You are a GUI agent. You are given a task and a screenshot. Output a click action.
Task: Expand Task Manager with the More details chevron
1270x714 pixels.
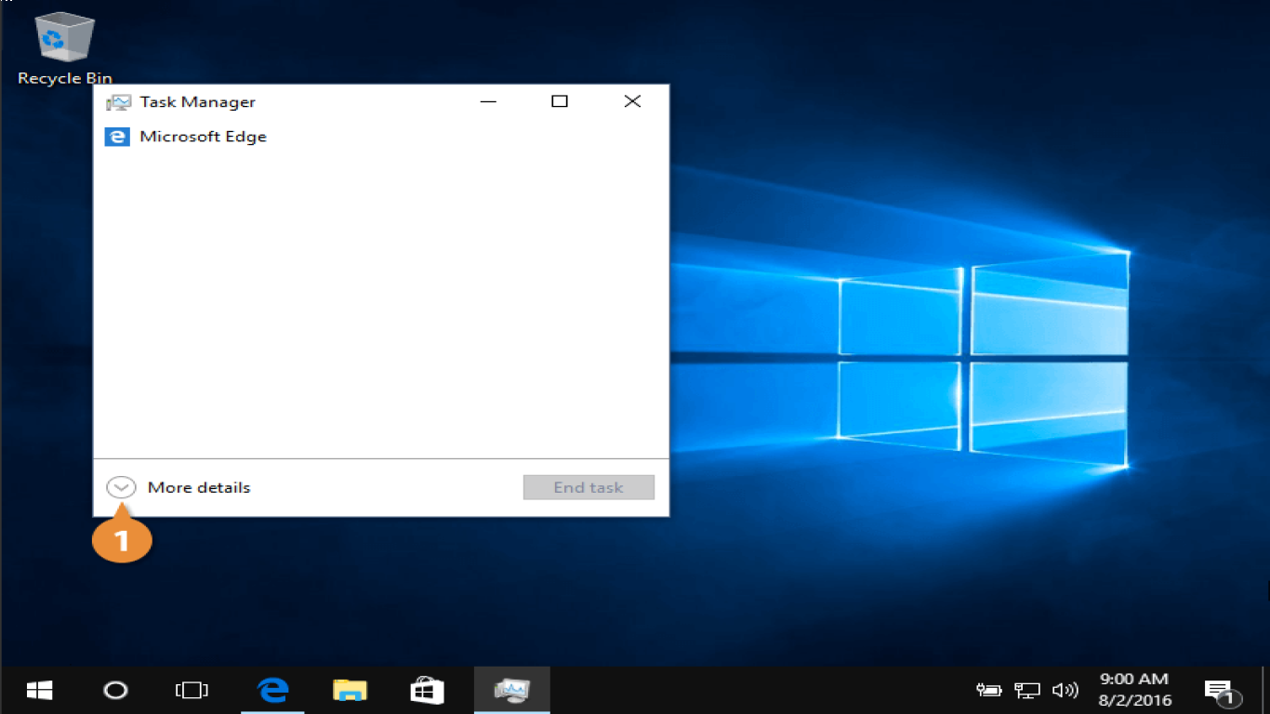click(121, 487)
